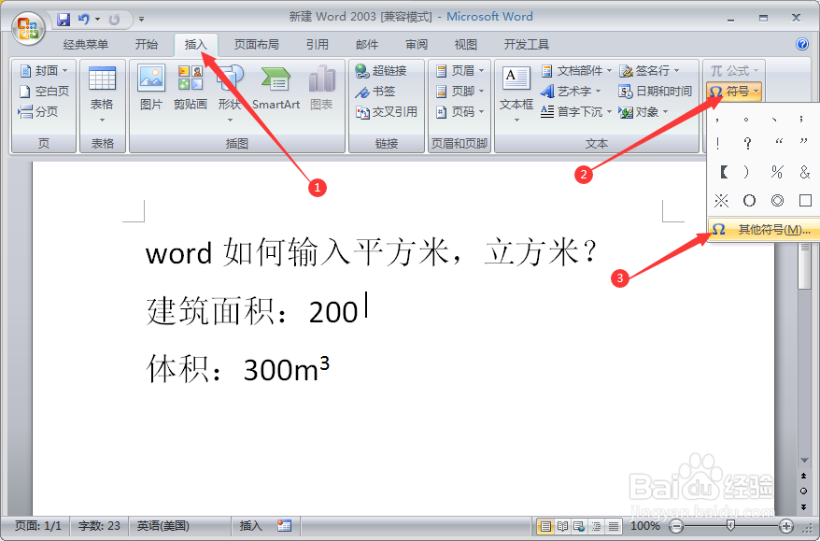Open the Office button menu
The width and height of the screenshot is (820, 541).
point(27,26)
